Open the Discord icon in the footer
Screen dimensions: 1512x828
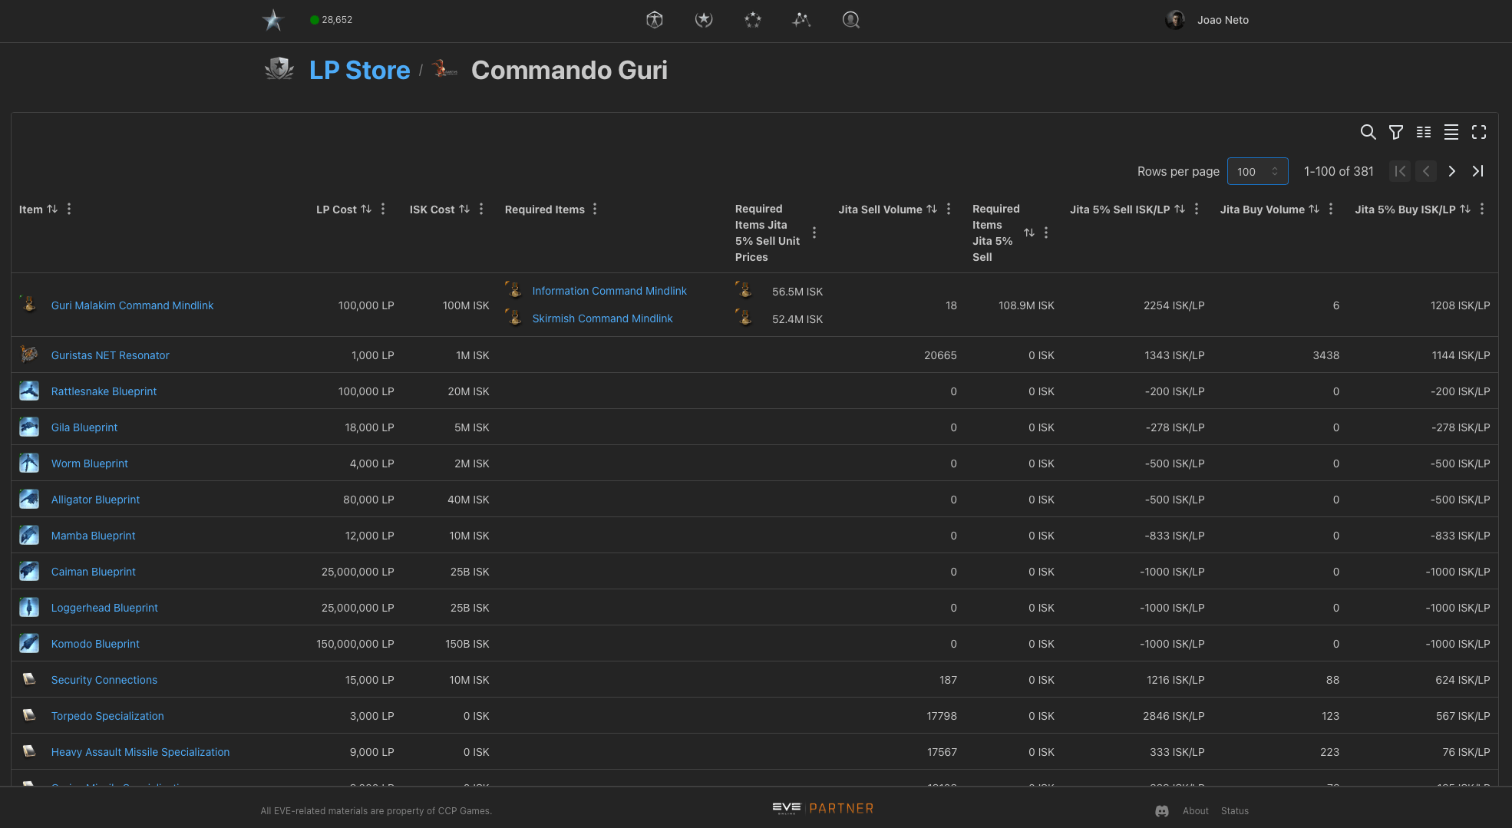(1162, 811)
